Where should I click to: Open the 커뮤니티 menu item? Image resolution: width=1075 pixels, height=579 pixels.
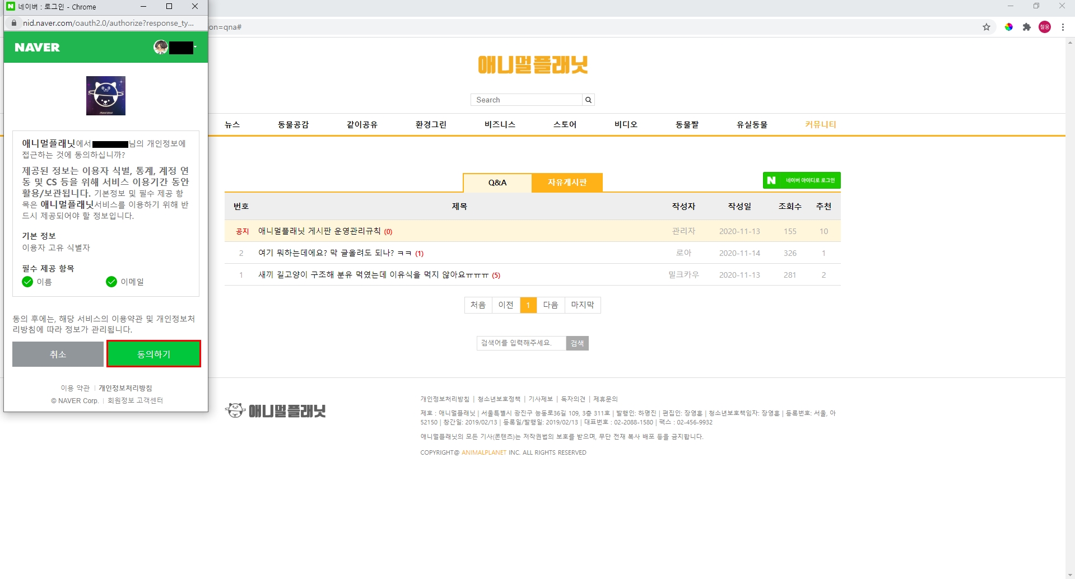[x=820, y=124]
